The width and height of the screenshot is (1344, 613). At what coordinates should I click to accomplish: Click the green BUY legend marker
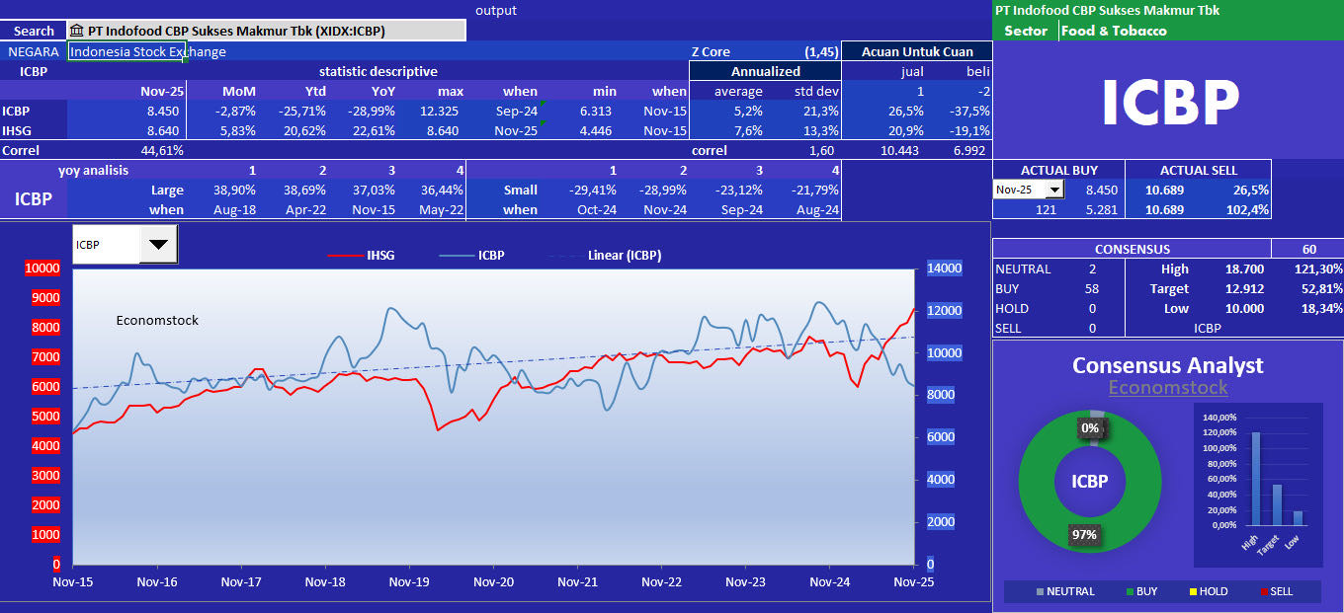[1128, 591]
